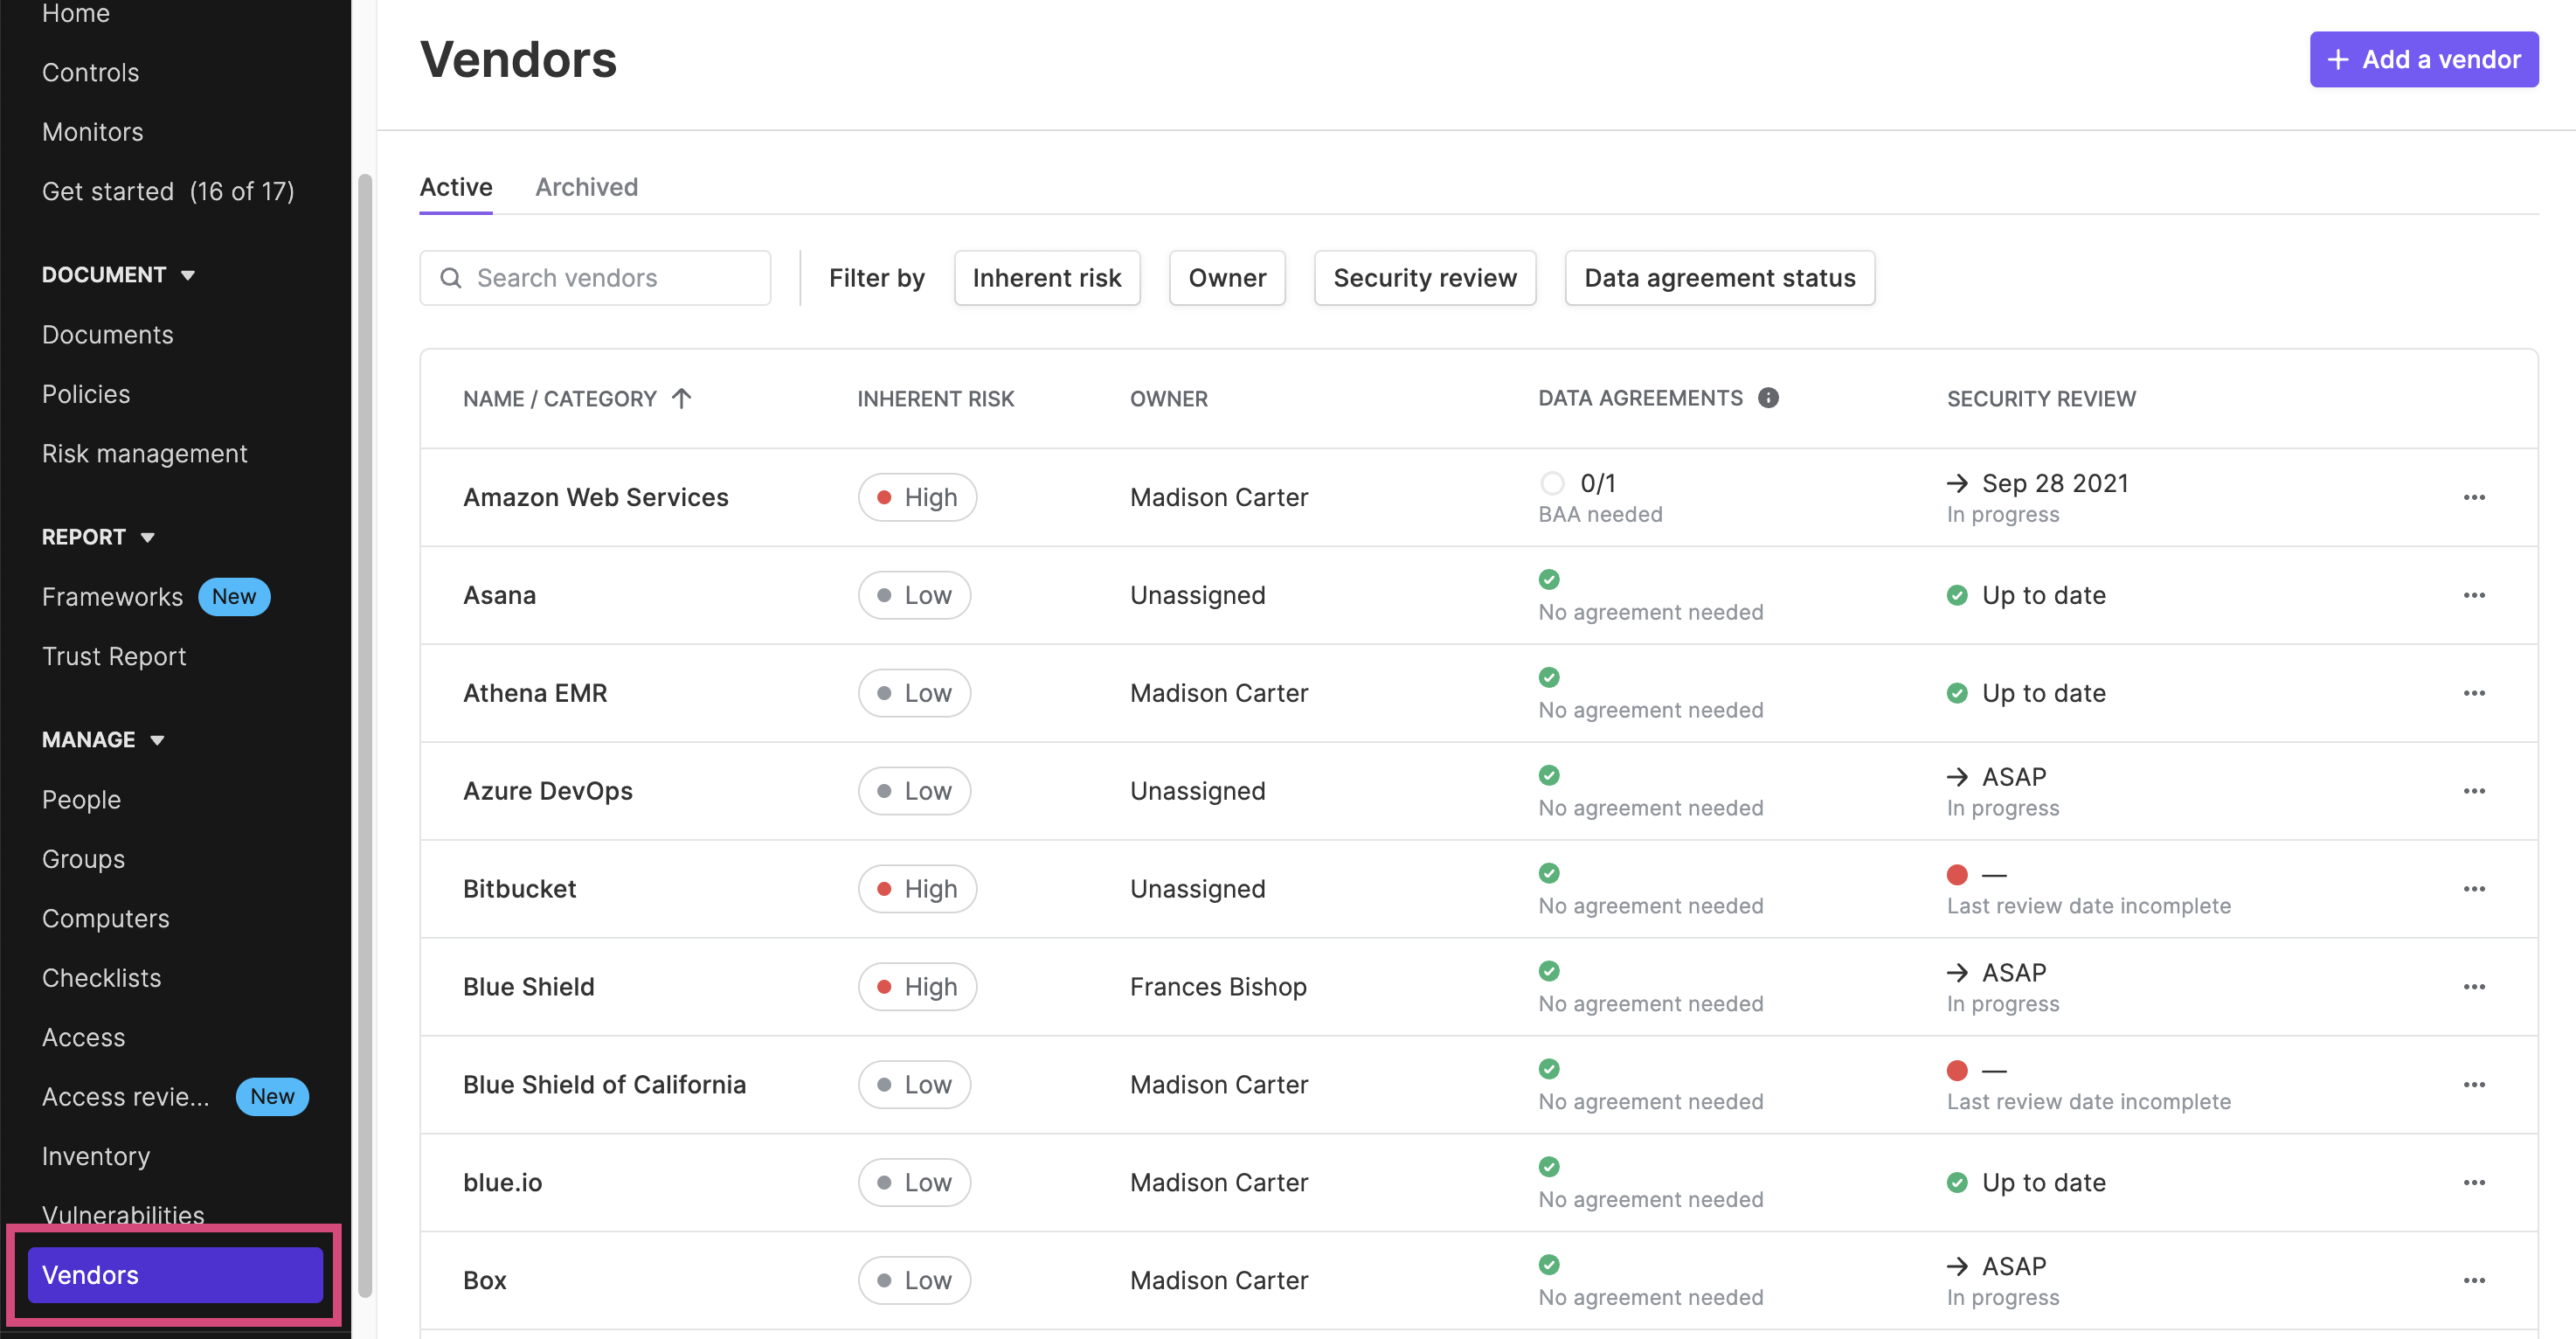This screenshot has width=2576, height=1339.
Task: Click the Owner column header
Action: coord(1168,398)
